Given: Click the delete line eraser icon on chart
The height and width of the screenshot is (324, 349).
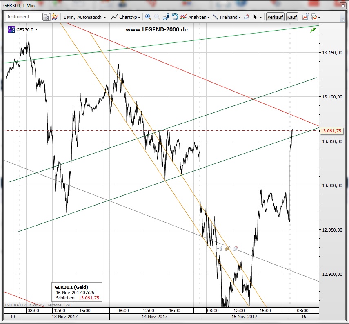Looking at the screenshot, I should 235,248.
